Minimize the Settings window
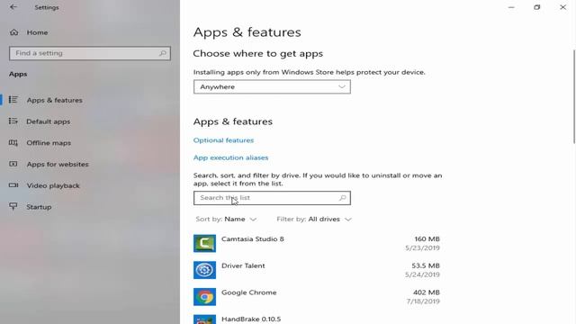 pos(511,7)
